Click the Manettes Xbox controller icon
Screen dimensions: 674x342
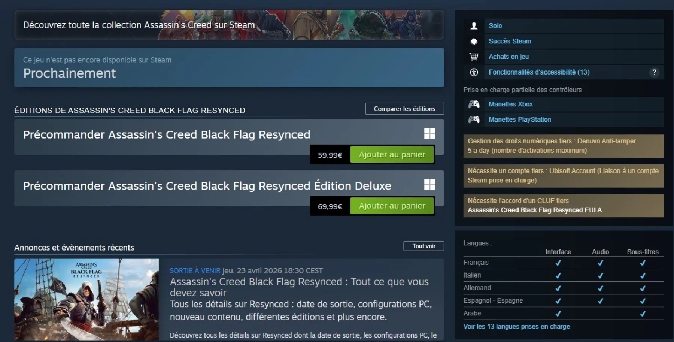tap(474, 104)
